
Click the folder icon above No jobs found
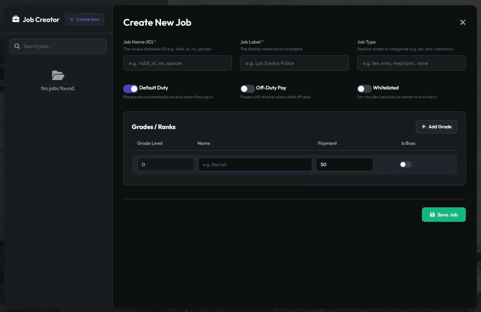58,75
